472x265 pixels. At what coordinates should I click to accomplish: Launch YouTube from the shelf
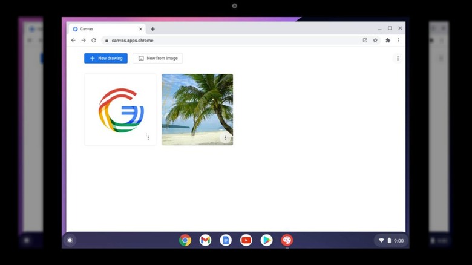pos(246,240)
